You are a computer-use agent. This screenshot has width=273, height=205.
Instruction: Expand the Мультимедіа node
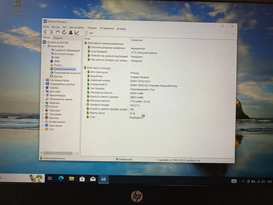43,95
